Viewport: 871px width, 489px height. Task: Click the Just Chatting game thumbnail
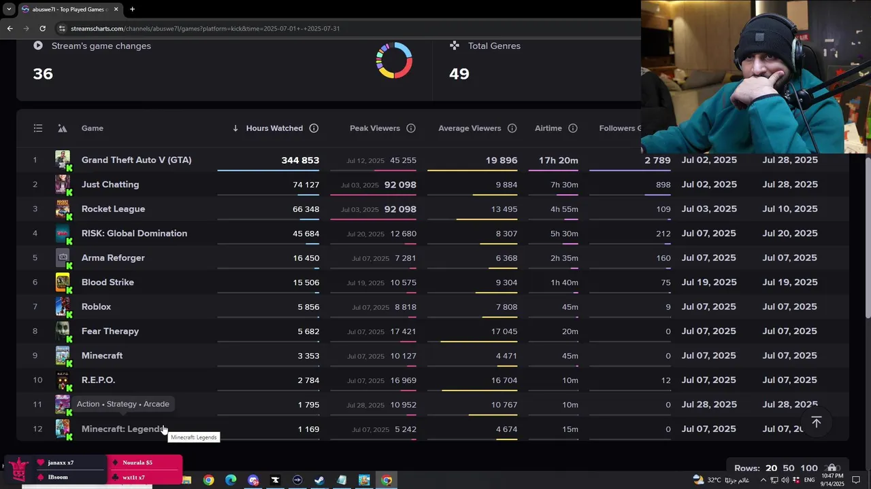[63, 185]
